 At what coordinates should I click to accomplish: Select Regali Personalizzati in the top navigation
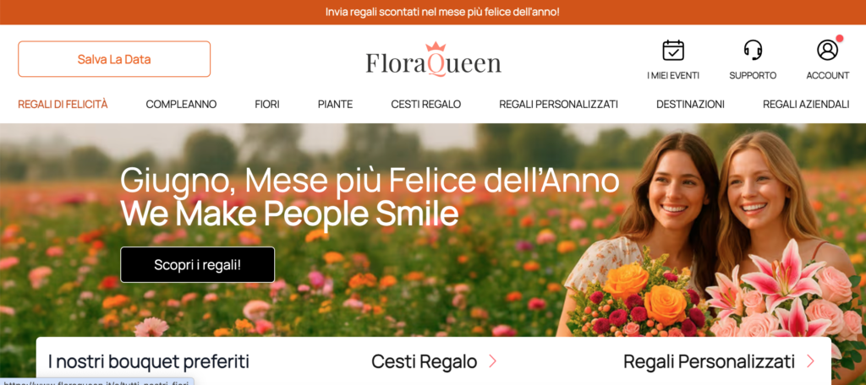tap(558, 104)
